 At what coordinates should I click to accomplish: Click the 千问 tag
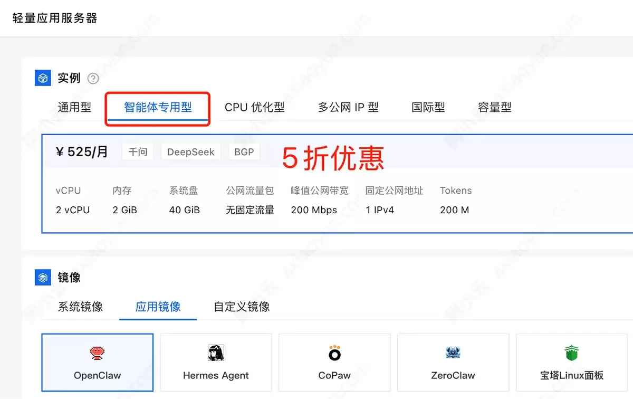(x=138, y=152)
